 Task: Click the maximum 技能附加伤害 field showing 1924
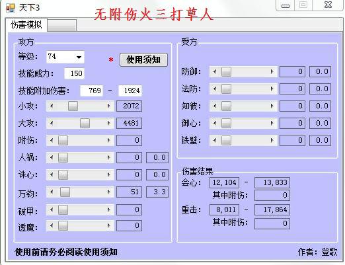click(x=130, y=91)
